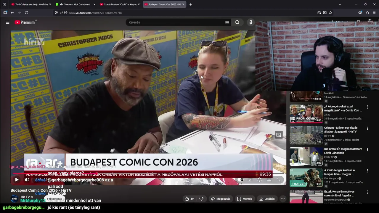Open the more options menu for the Karib-tenger kalózai video
The image size is (379, 213).
(x=367, y=171)
